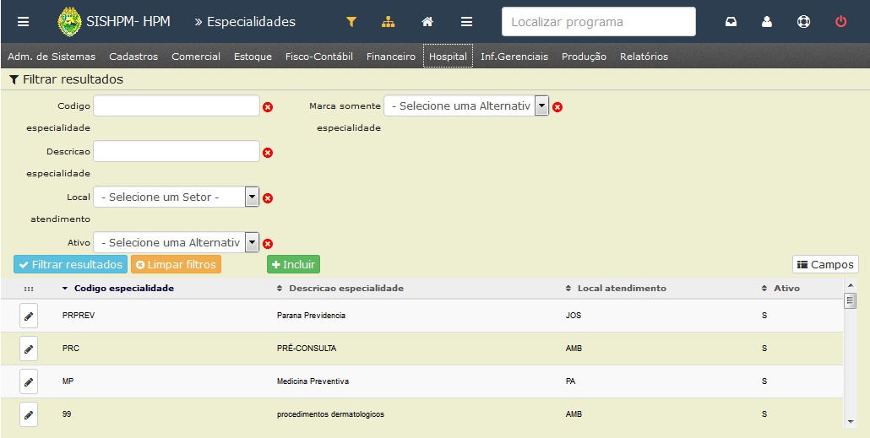Screen dimensions: 870x438
Task: Open the Inf.Gerenciais menu
Action: [x=514, y=57]
